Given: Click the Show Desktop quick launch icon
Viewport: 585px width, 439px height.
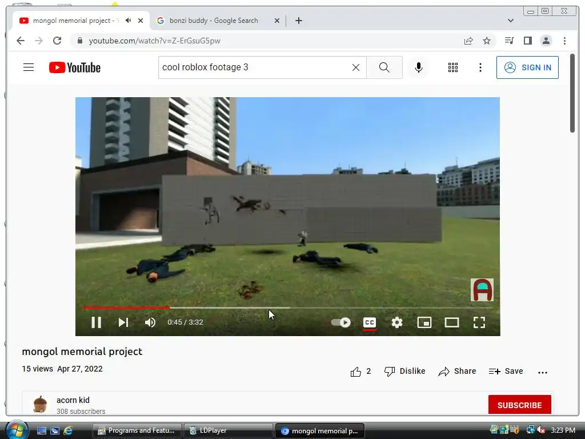Looking at the screenshot, I should click(x=41, y=431).
